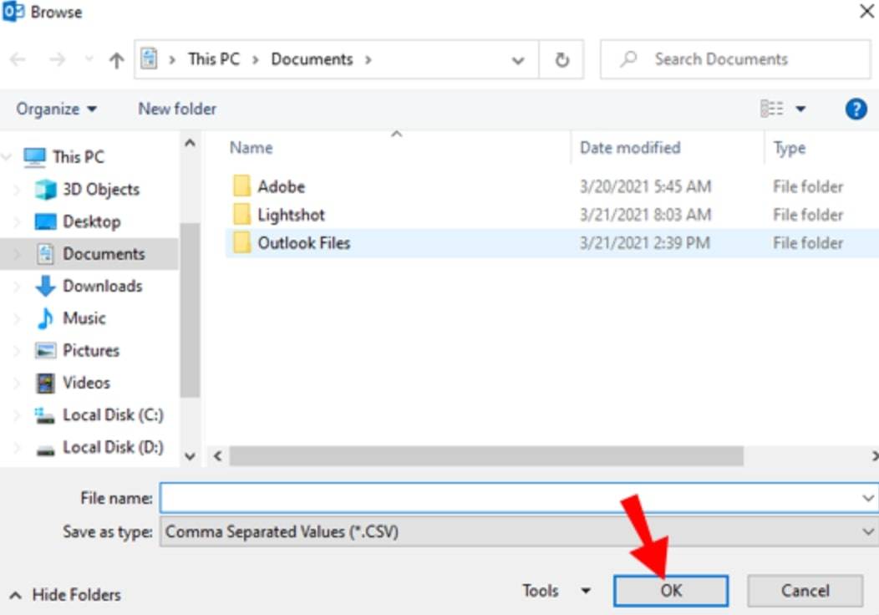Open the Help question mark icon
The image size is (879, 615).
(857, 109)
